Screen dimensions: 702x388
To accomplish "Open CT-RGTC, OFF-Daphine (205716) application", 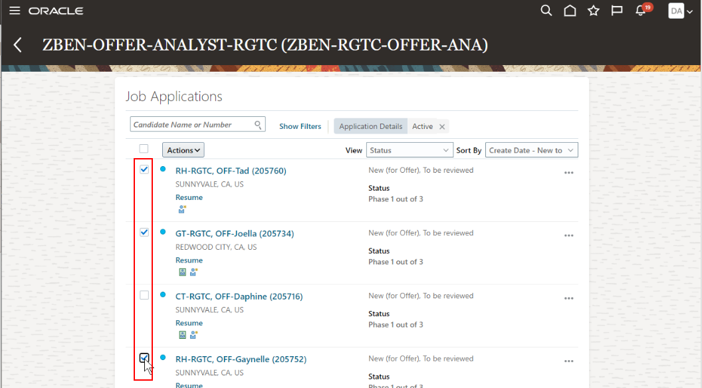I will [239, 296].
